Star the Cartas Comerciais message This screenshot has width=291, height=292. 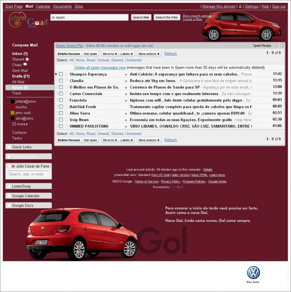[x=67, y=93]
